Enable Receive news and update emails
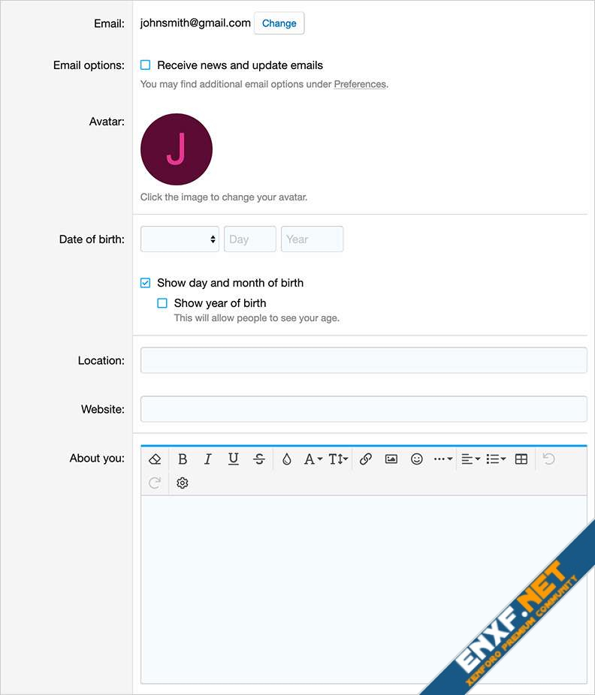This screenshot has width=595, height=695. (x=146, y=65)
